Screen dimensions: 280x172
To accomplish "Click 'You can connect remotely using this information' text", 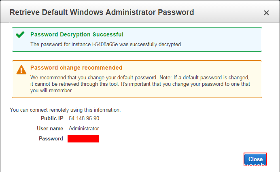I will pyautogui.click(x=65, y=110).
